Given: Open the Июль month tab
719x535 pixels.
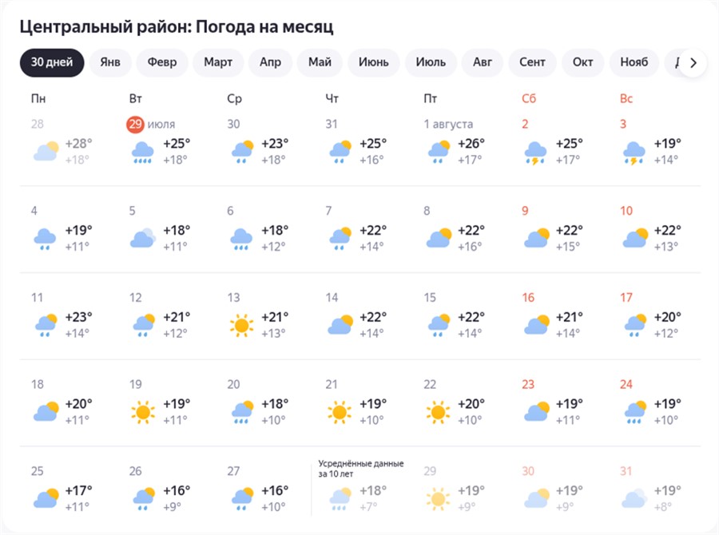Looking at the screenshot, I should (431, 62).
